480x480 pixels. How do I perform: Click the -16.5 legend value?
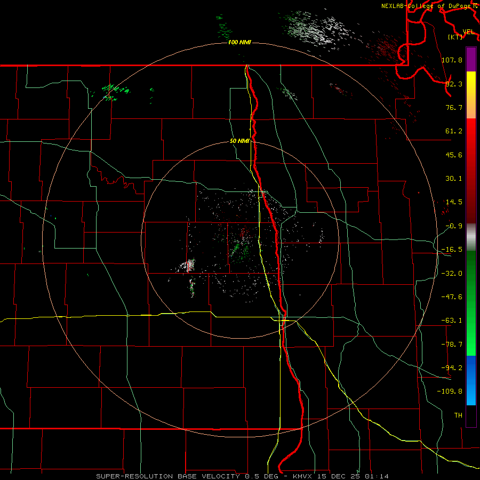[x=452, y=250]
